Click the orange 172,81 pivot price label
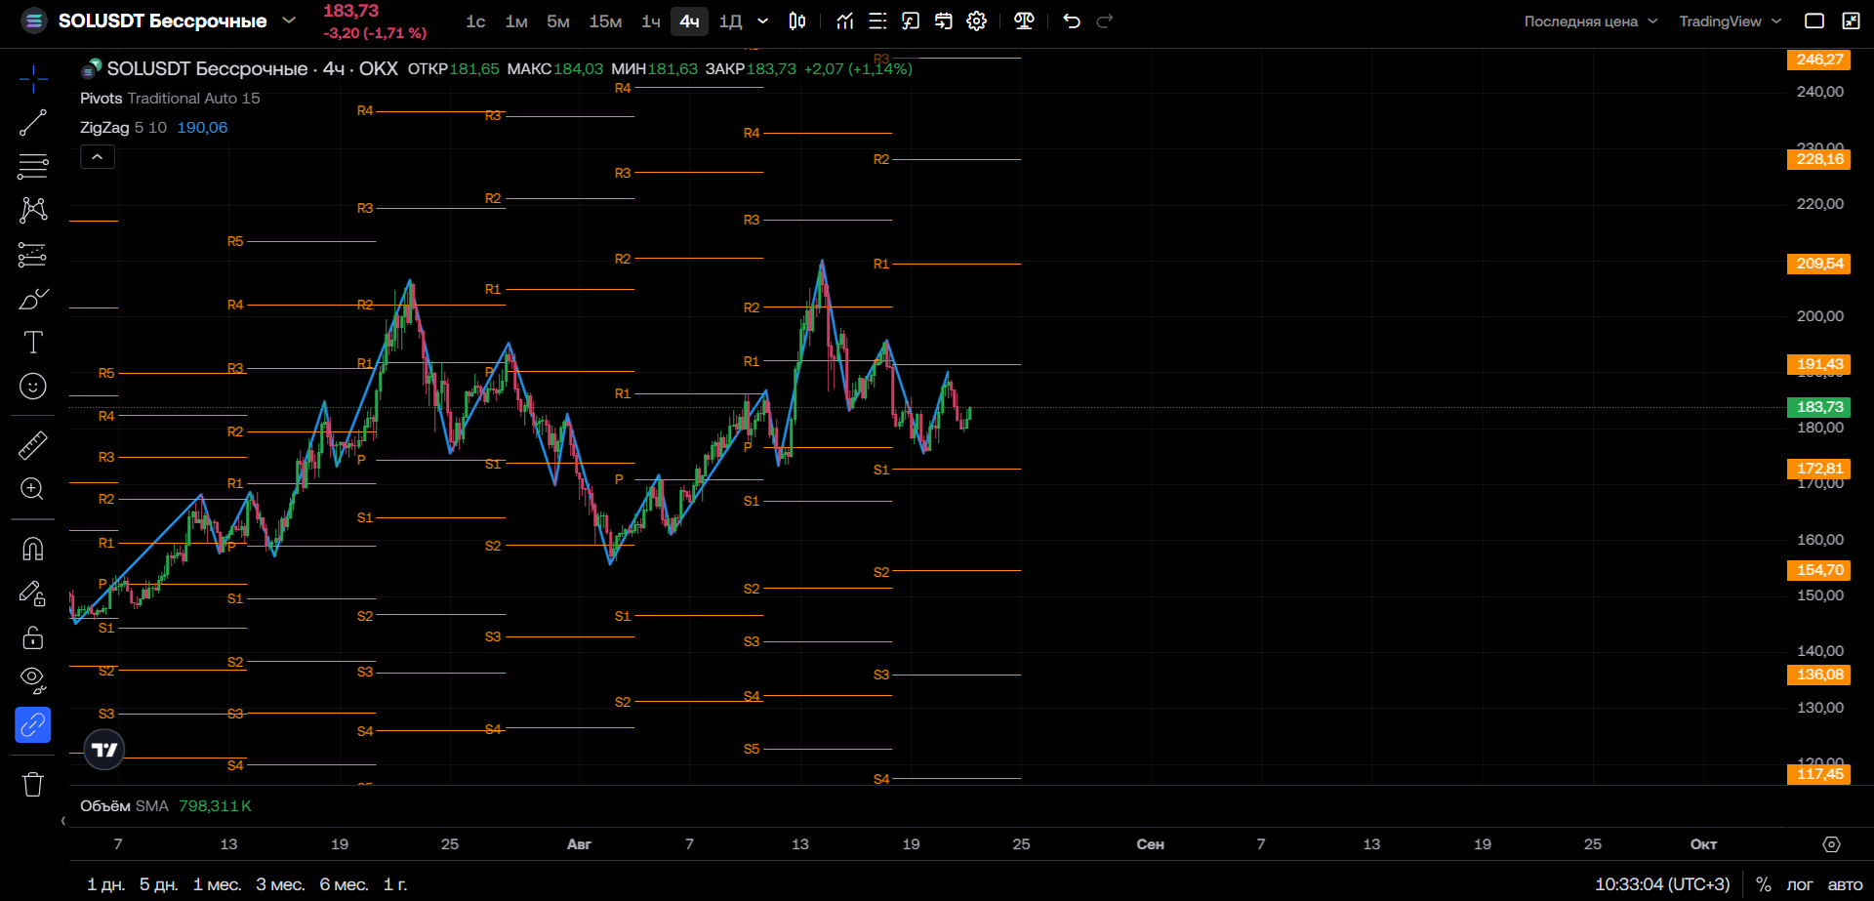 pyautogui.click(x=1819, y=469)
